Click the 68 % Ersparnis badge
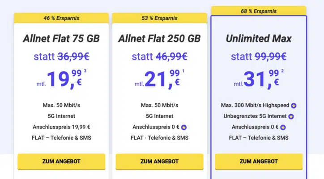Screen dimensions: 324x179 259,11
